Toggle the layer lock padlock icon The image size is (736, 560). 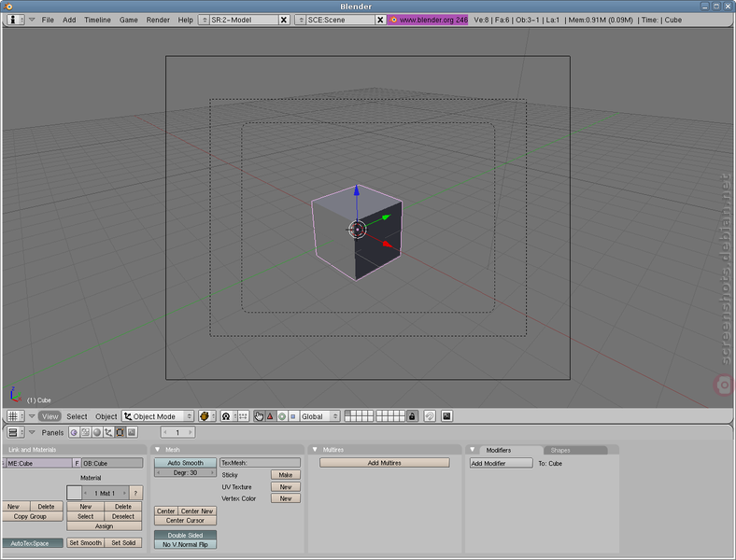pyautogui.click(x=412, y=416)
